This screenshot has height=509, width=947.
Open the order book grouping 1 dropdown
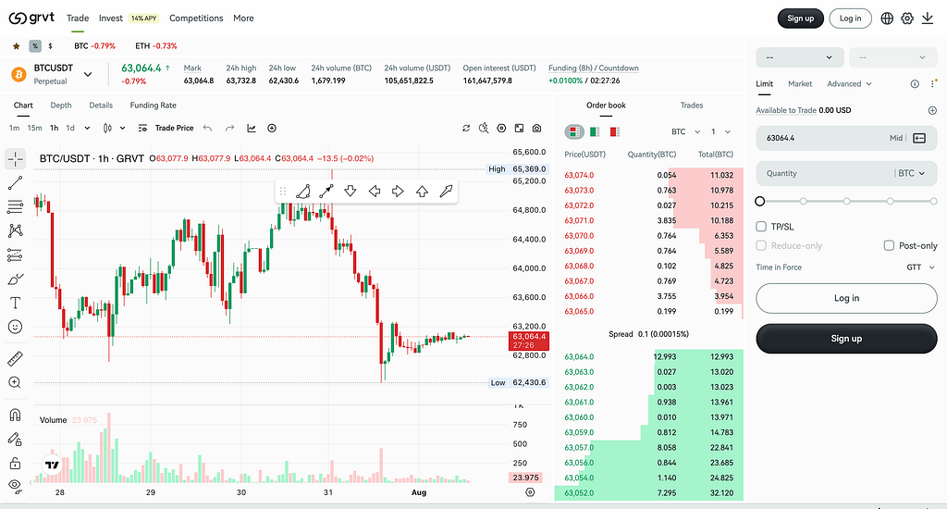pyautogui.click(x=720, y=131)
